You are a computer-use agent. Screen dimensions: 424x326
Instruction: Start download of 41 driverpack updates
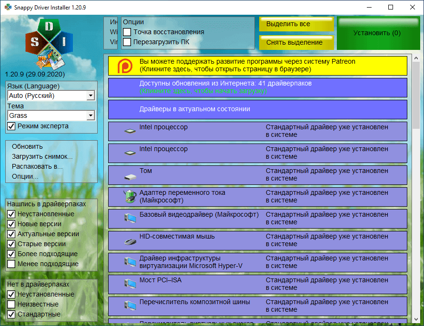(x=258, y=87)
